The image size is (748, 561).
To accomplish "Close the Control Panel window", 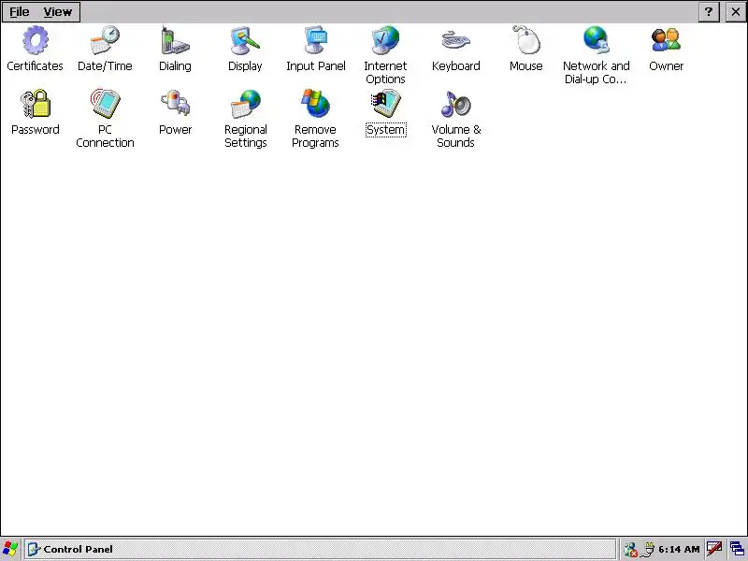I will (x=736, y=11).
